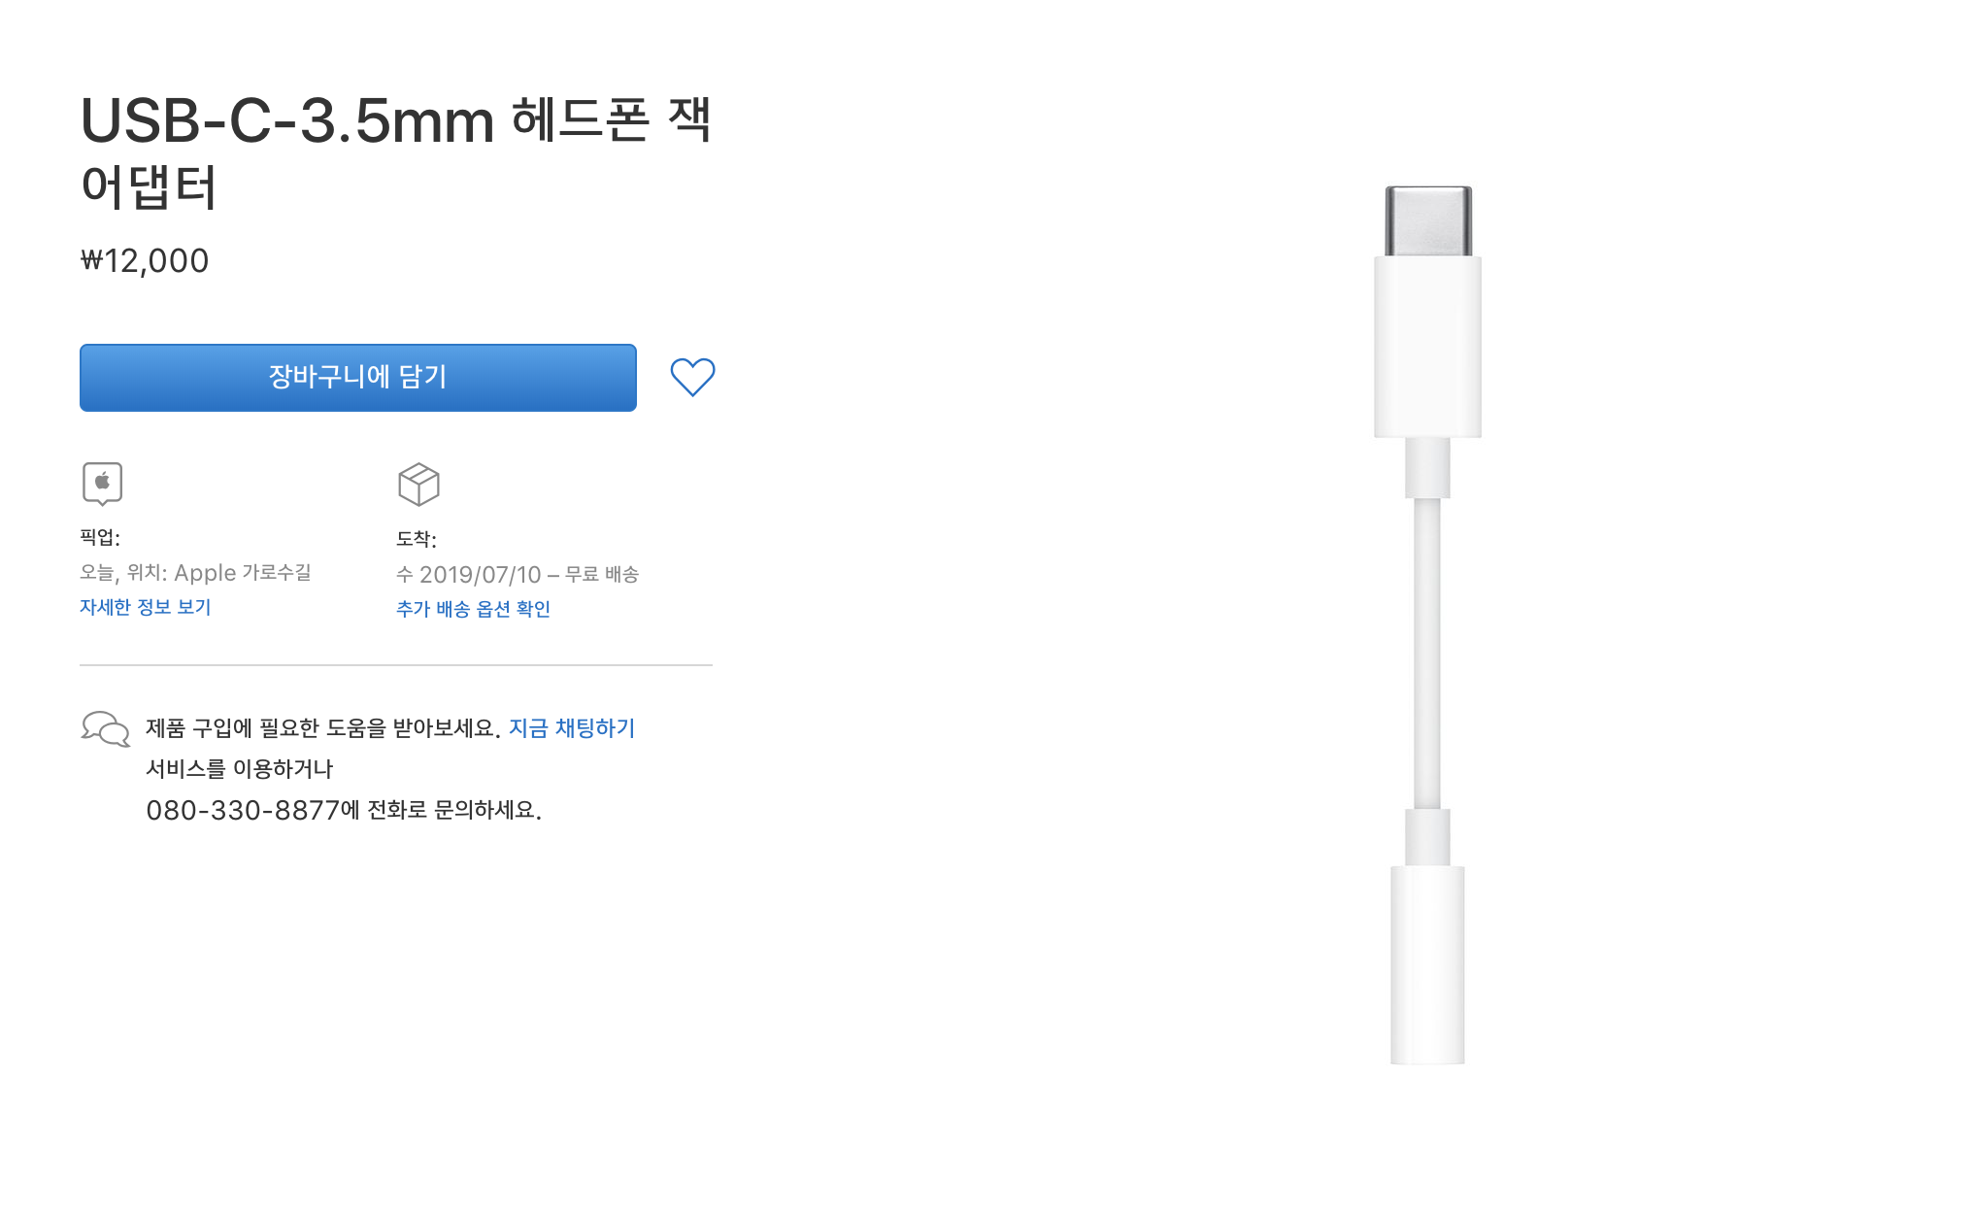Click the thin cable section of adapter image
The image size is (1971, 1210).
click(1427, 653)
